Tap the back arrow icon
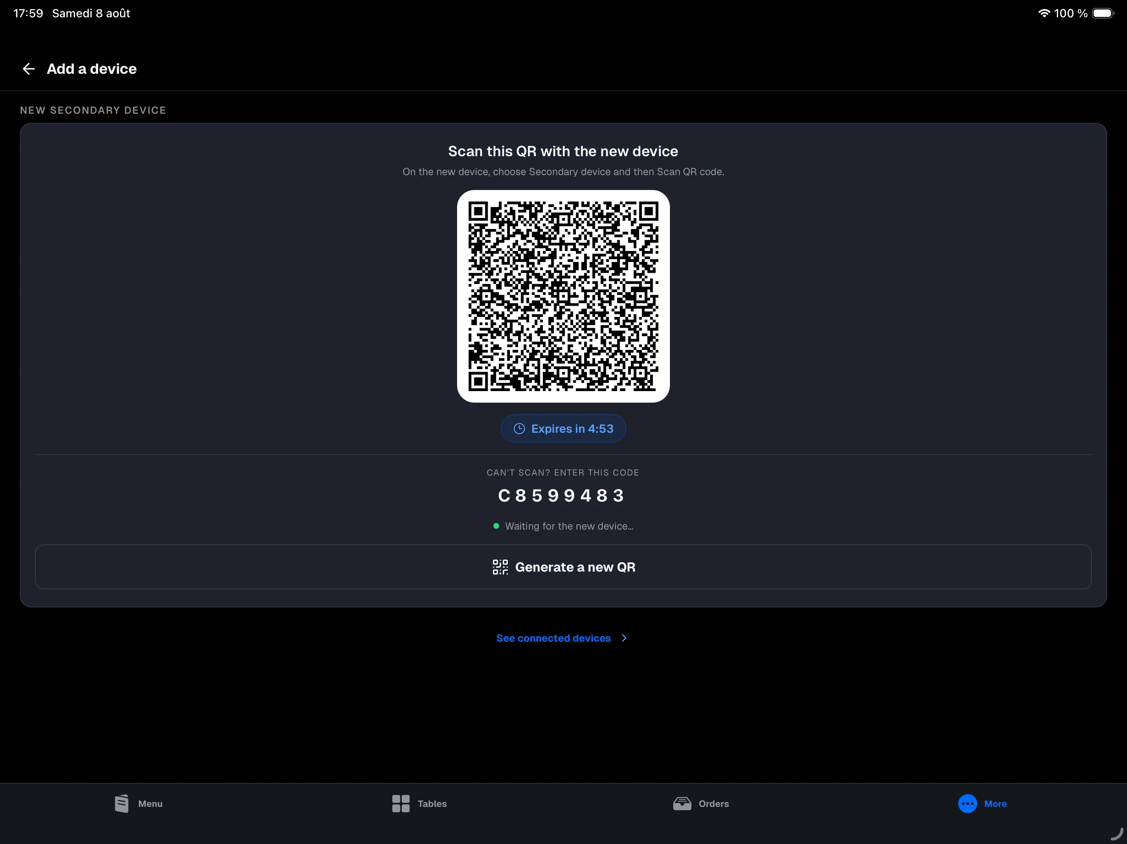Viewport: 1127px width, 844px height. pyautogui.click(x=28, y=69)
